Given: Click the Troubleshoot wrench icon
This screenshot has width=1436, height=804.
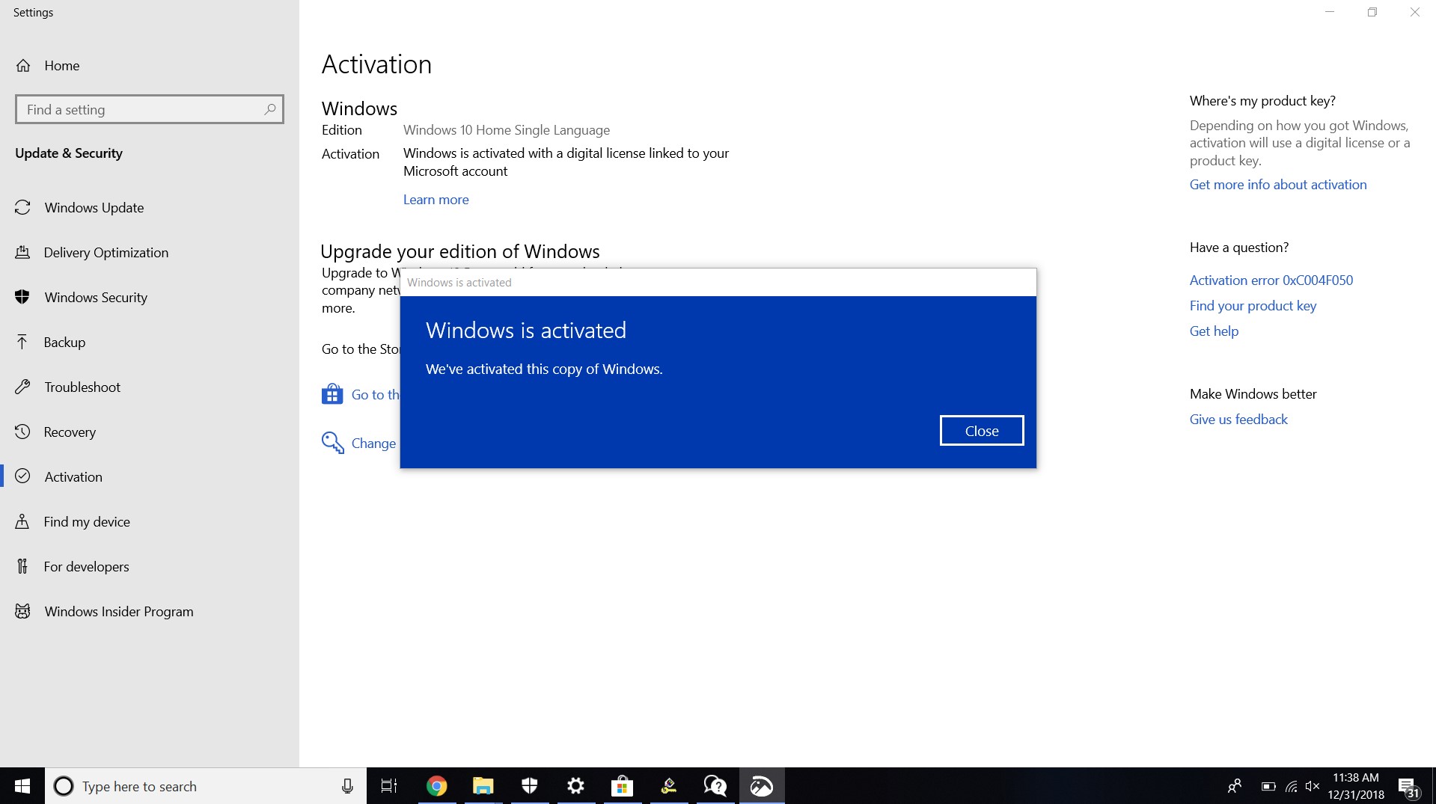Looking at the screenshot, I should (23, 387).
